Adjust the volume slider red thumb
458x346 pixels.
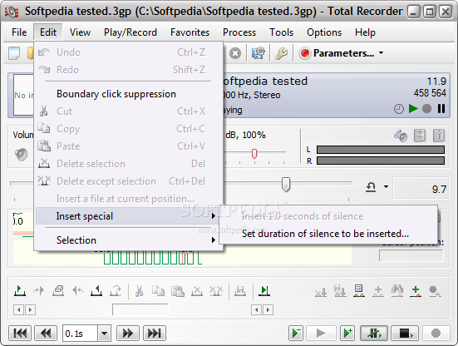pos(254,153)
